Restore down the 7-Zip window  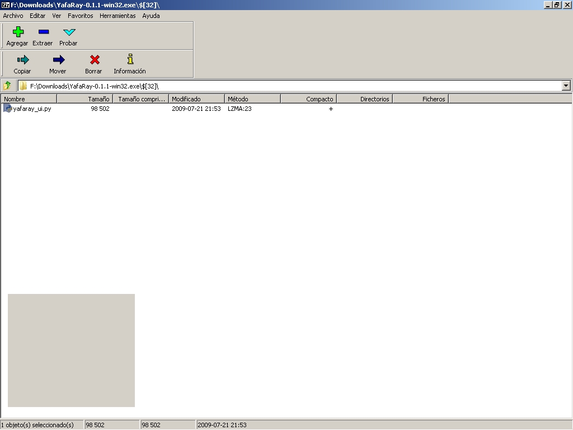point(557,5)
